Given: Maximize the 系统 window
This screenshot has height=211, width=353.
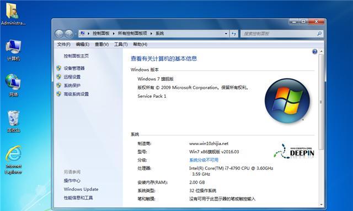Looking at the screenshot, I should pos(304,21).
